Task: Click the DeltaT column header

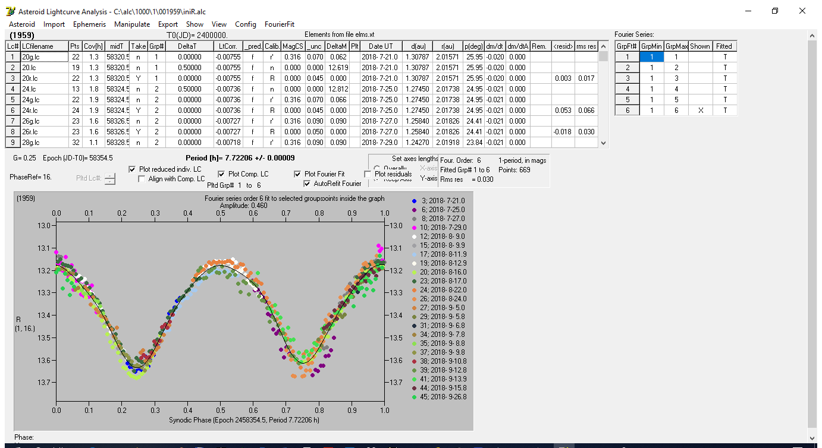Action: click(x=190, y=46)
